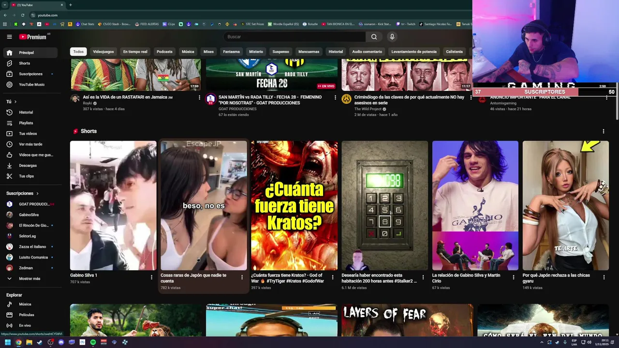Open the criminólogo video title

click(409, 100)
